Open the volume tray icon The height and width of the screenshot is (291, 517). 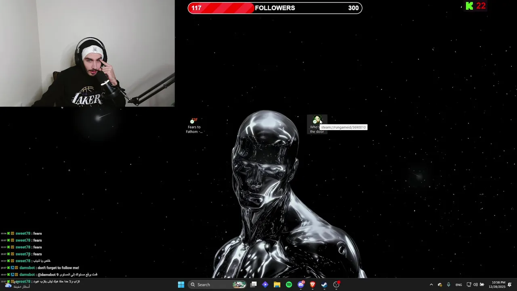point(475,285)
